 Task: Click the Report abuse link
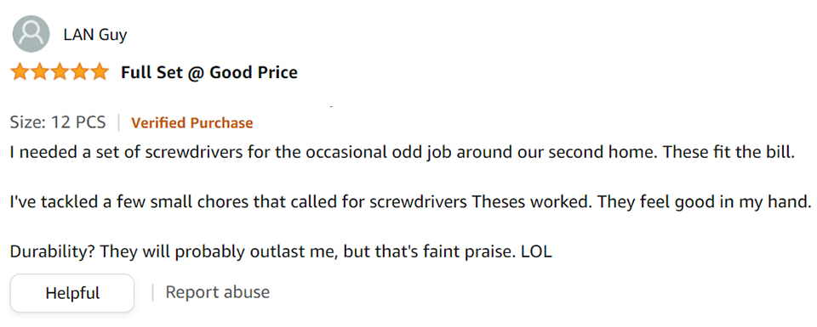point(217,292)
